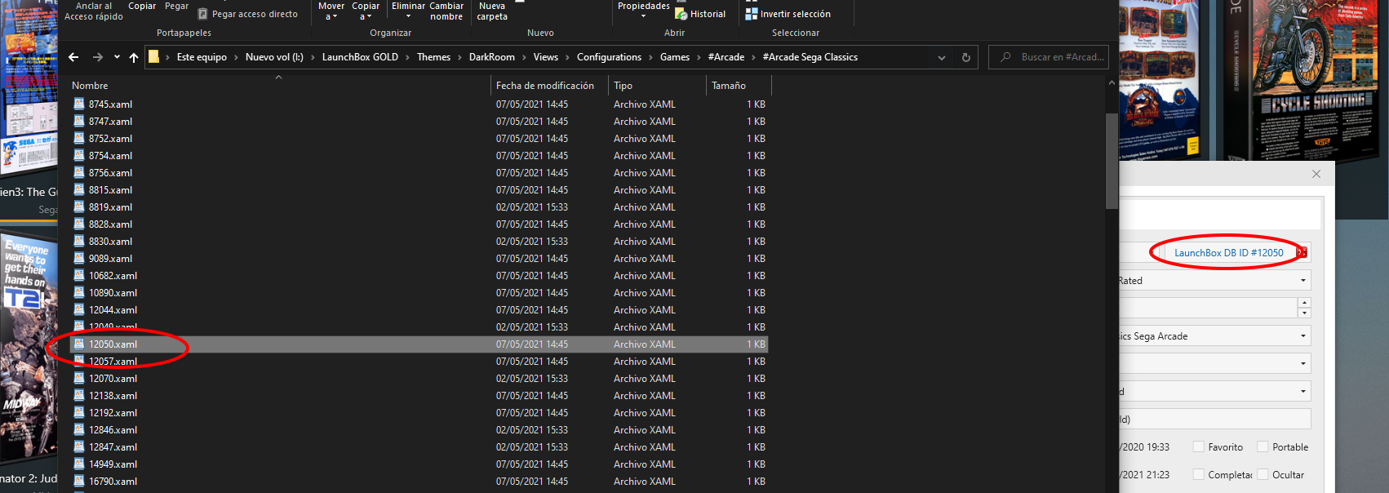Expand the address bar history dropdown
The width and height of the screenshot is (1389, 493).
pos(942,57)
